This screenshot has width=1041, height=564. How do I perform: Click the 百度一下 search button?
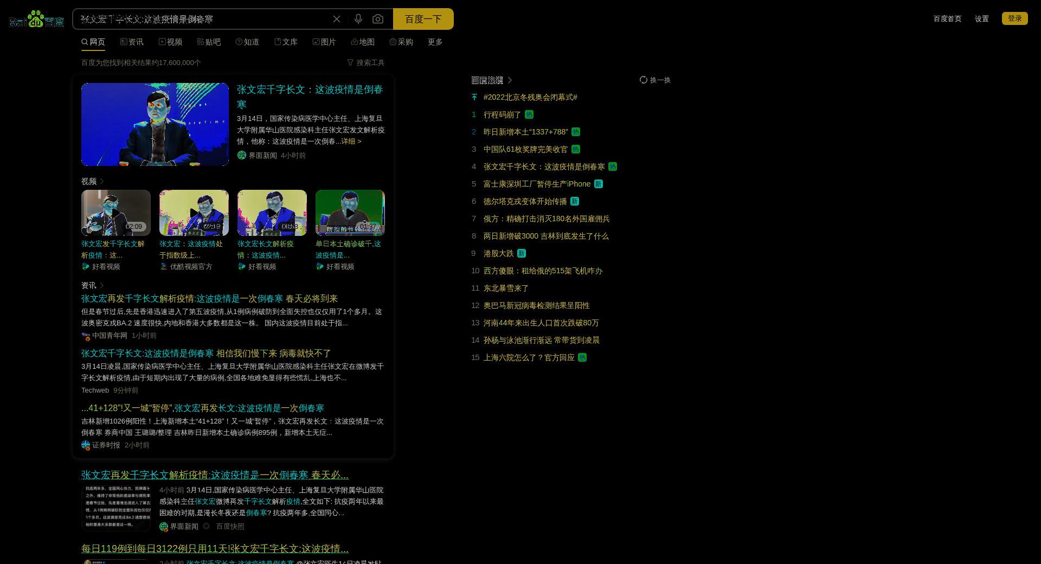point(423,19)
